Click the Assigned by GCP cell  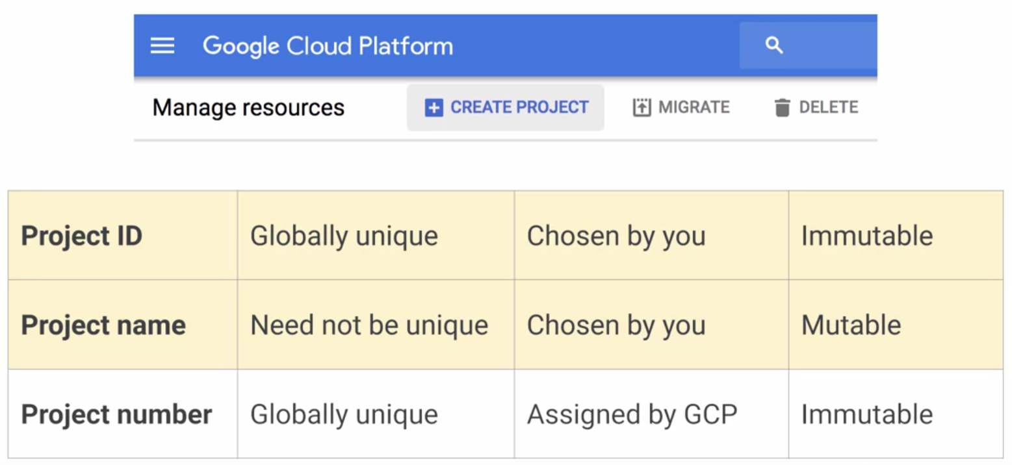(651, 414)
